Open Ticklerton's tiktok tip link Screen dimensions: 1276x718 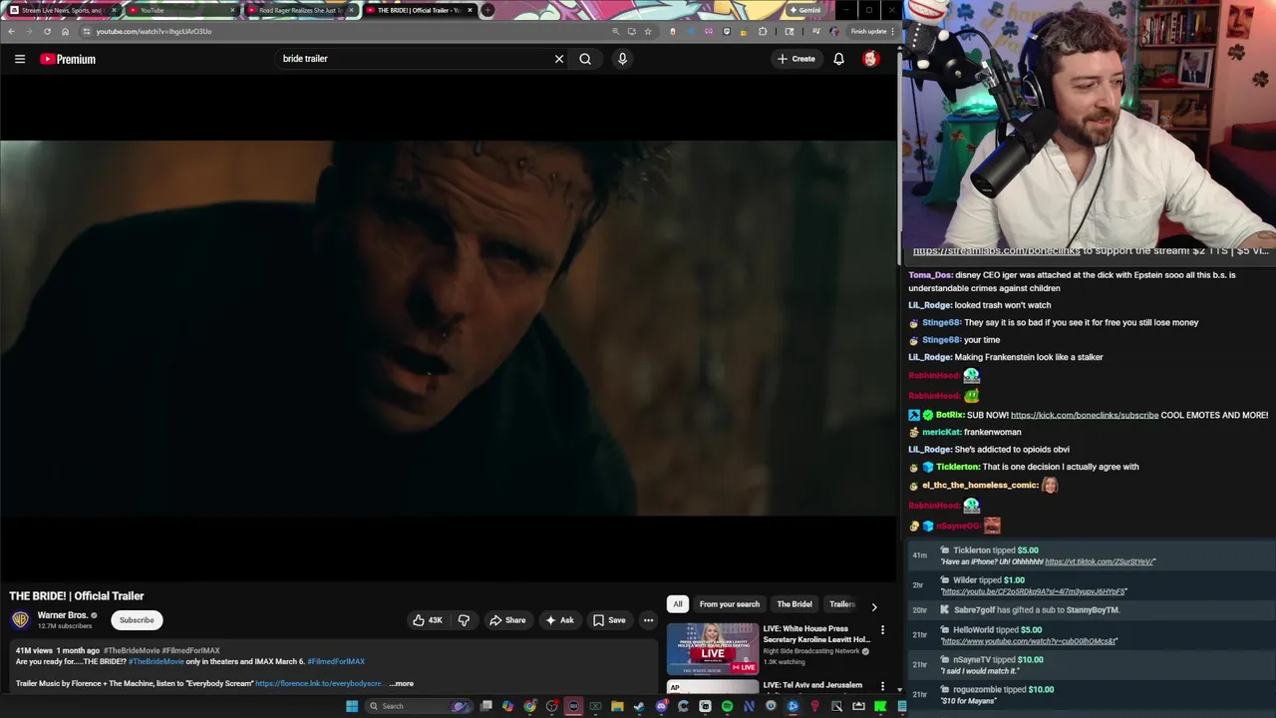pos(1100,561)
